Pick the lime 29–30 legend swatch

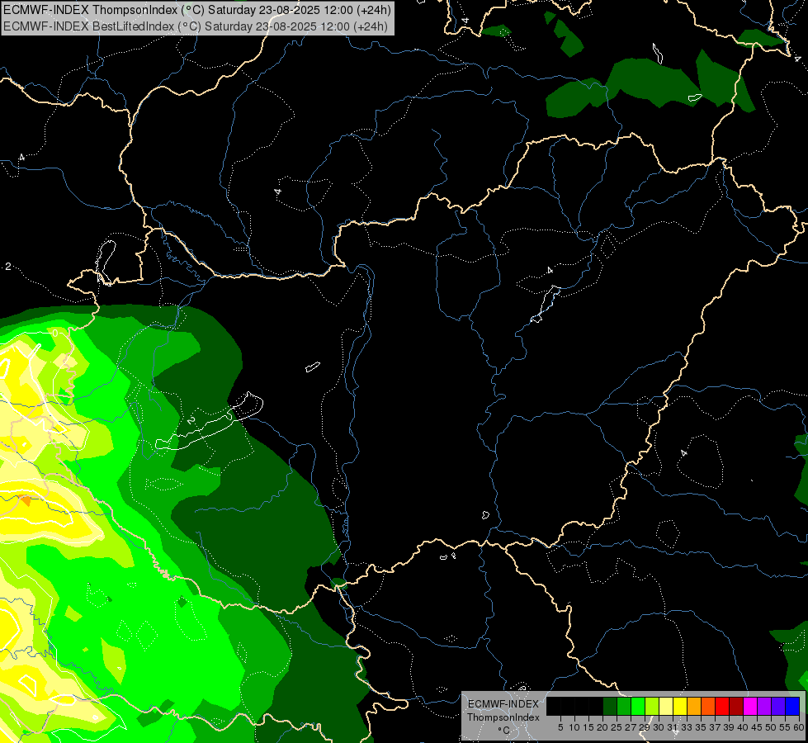652,706
